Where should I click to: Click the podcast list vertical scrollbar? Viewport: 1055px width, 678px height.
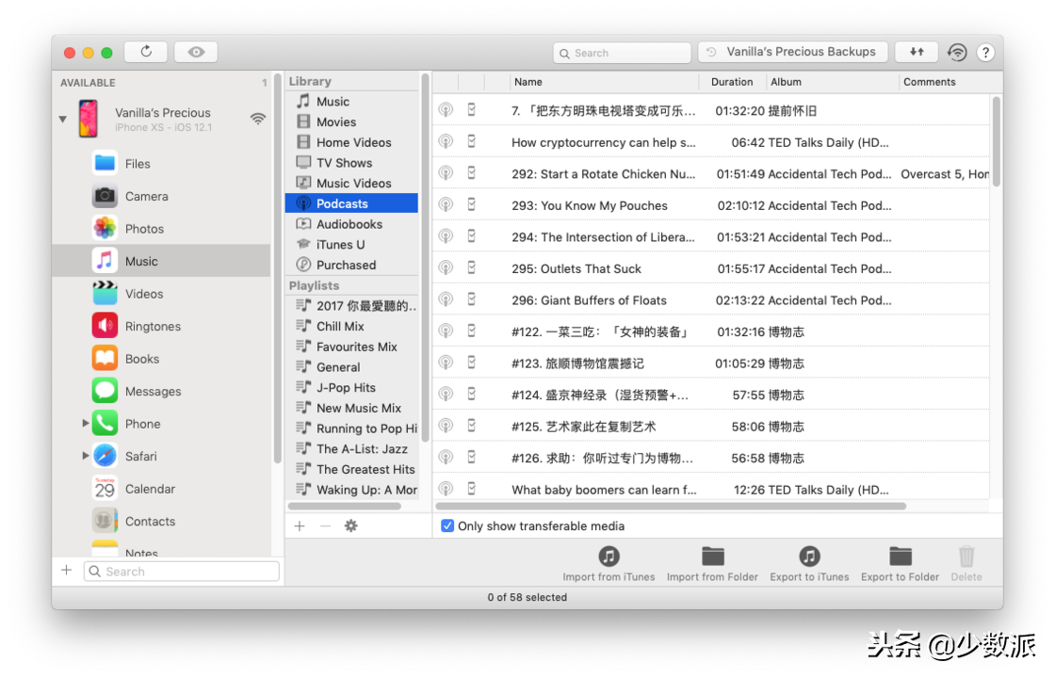coord(996,141)
